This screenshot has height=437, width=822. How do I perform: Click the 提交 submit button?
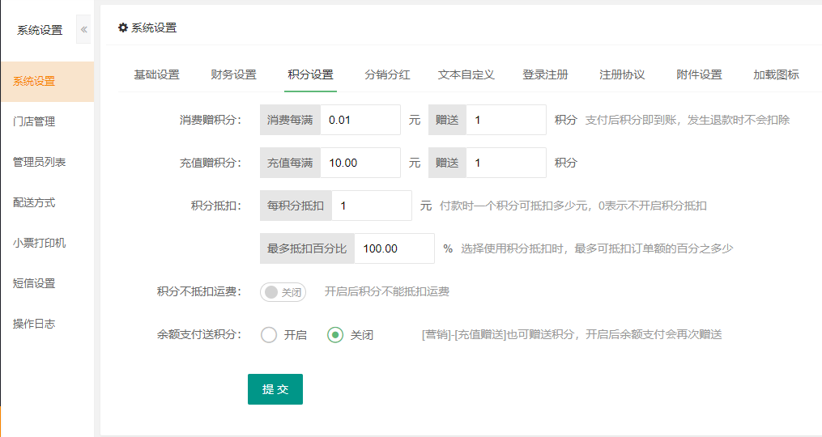(x=275, y=389)
